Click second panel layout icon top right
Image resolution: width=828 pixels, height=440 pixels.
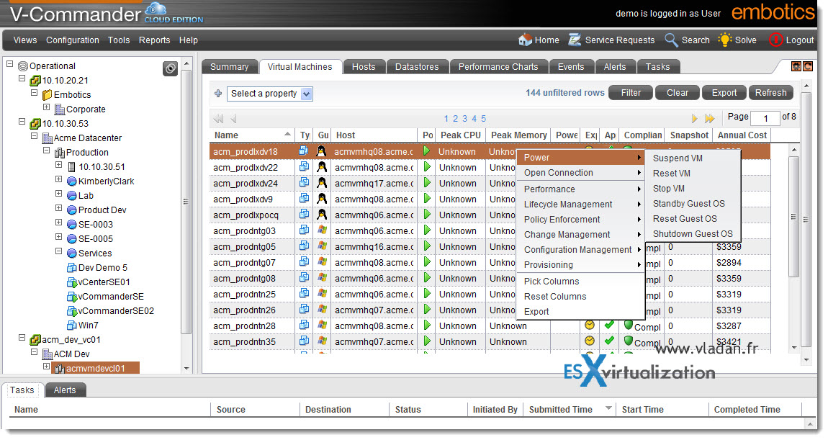[808, 66]
